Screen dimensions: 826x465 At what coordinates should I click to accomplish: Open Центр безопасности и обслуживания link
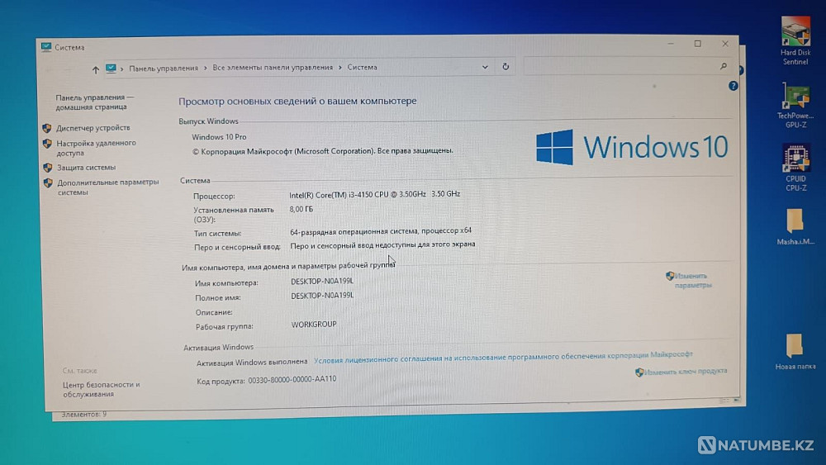click(101, 389)
